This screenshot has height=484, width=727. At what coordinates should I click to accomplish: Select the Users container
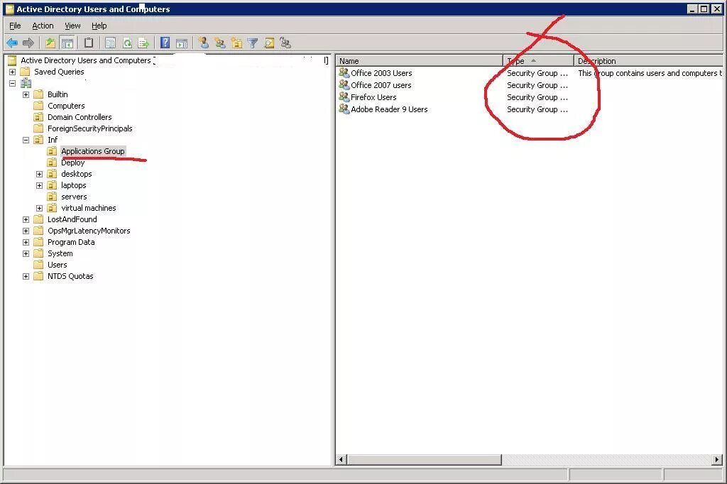tap(58, 265)
